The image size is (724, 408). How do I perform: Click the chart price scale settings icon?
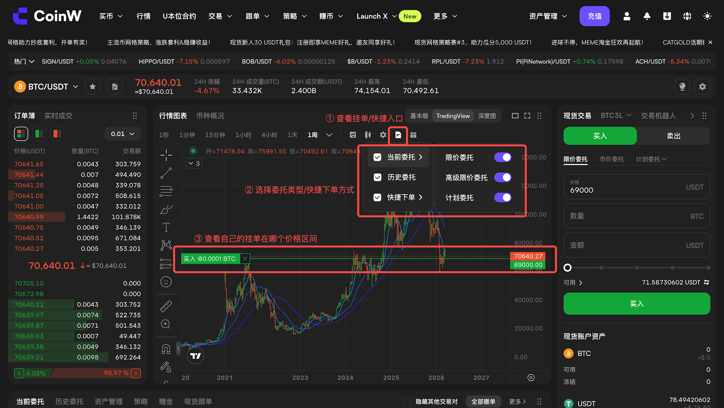tap(531, 378)
